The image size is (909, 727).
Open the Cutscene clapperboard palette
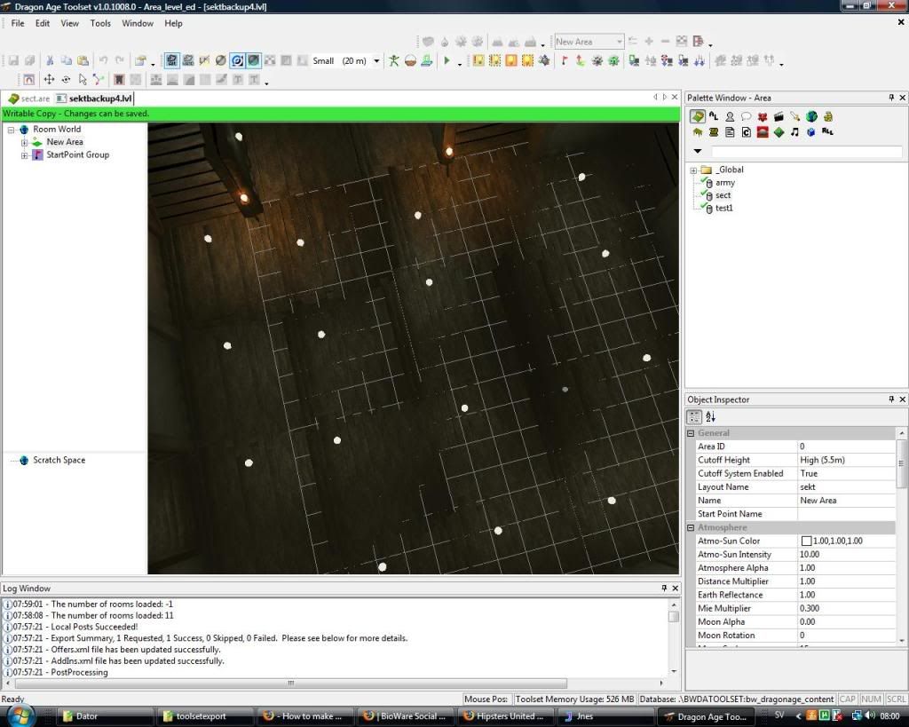779,116
